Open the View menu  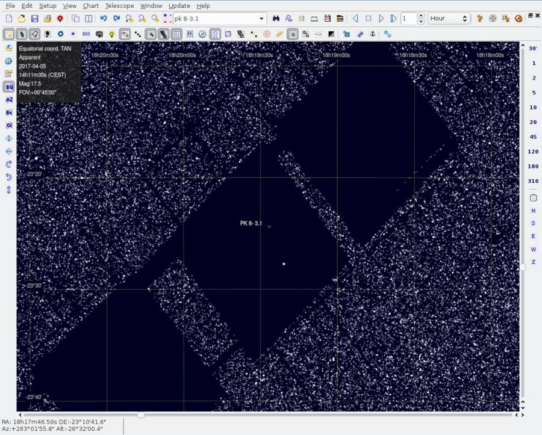click(x=69, y=6)
